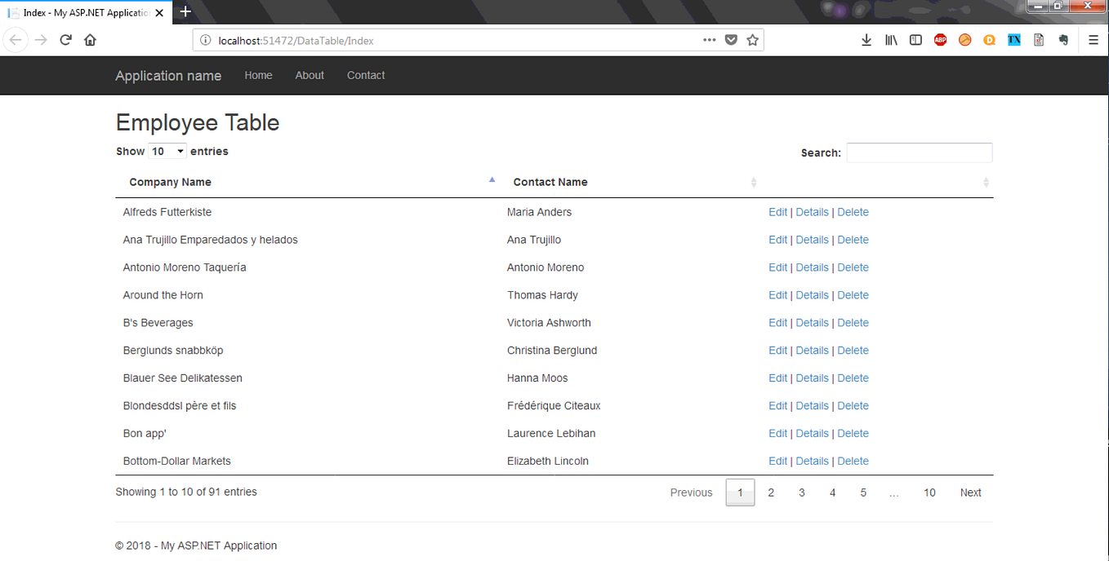
Task: Go to page 5 of the table
Action: pos(862,492)
